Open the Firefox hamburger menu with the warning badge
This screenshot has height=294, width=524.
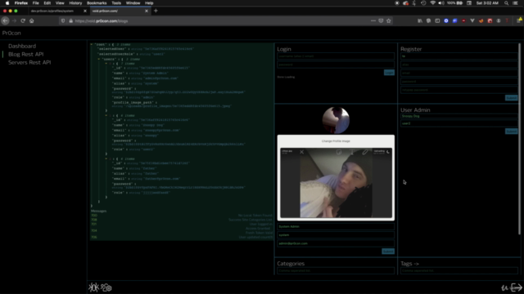coord(519,20)
